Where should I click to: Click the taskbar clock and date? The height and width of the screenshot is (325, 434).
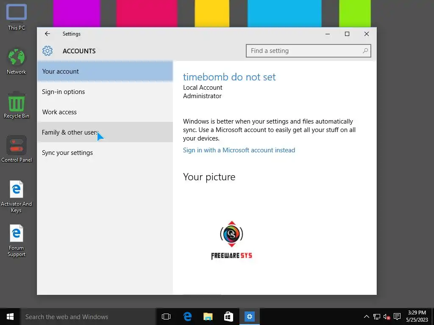[417, 317]
